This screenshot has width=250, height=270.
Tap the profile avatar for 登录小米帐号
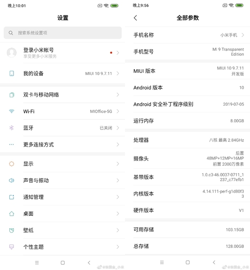(11, 53)
